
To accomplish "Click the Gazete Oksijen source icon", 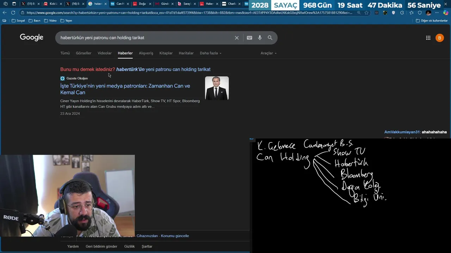I will pyautogui.click(x=62, y=78).
